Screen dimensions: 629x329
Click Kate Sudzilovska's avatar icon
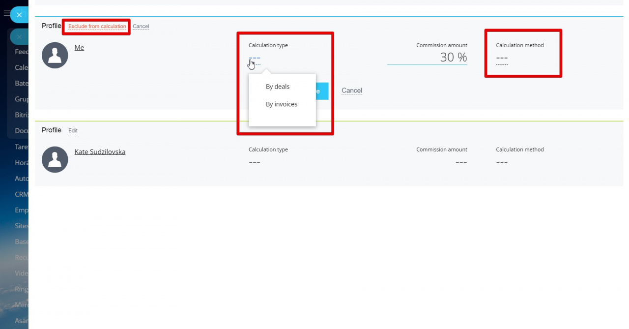(x=55, y=159)
